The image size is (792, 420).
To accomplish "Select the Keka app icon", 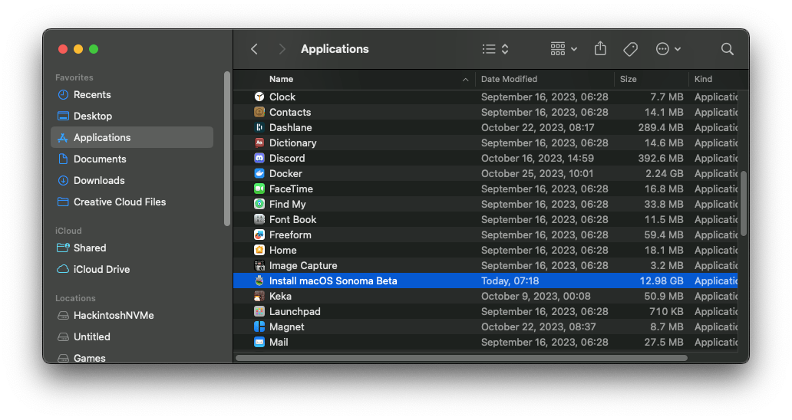I will click(259, 296).
